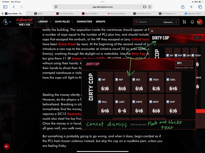This screenshot has height=153, width=205.
Task: Open the shopping cart
Action: coord(184,22)
